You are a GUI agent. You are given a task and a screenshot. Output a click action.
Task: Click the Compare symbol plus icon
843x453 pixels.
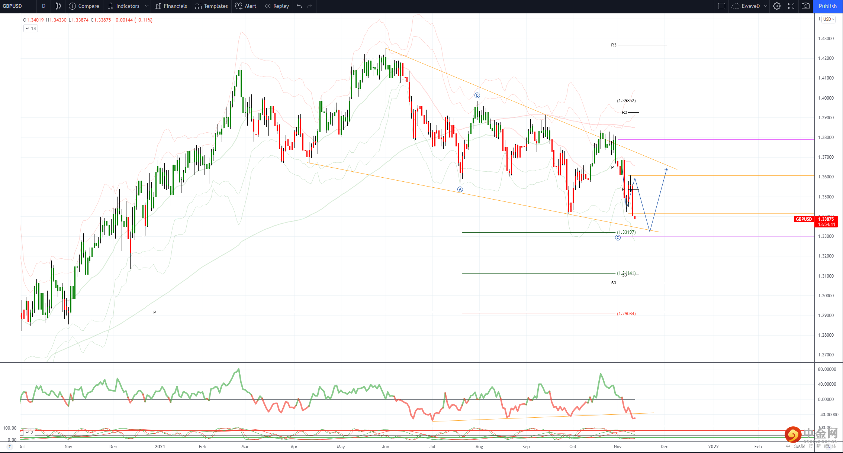pos(73,6)
